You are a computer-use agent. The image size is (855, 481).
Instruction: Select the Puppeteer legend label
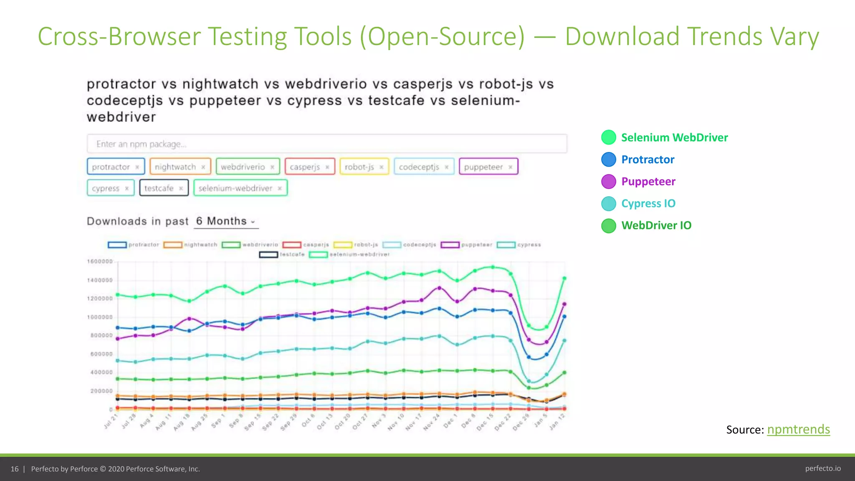[648, 182]
